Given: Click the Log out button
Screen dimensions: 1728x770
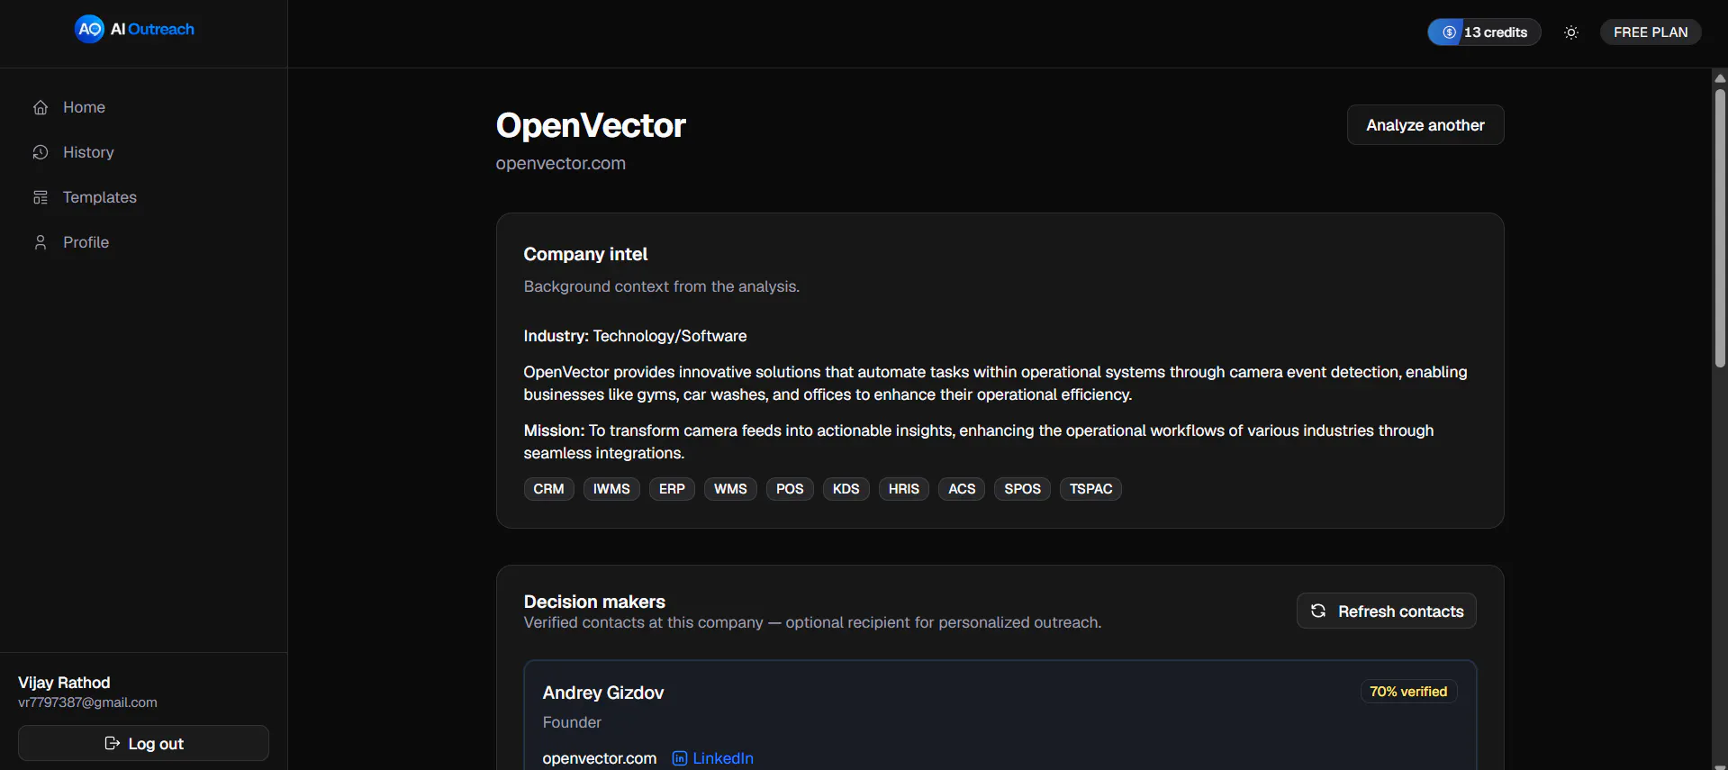Looking at the screenshot, I should tap(143, 743).
